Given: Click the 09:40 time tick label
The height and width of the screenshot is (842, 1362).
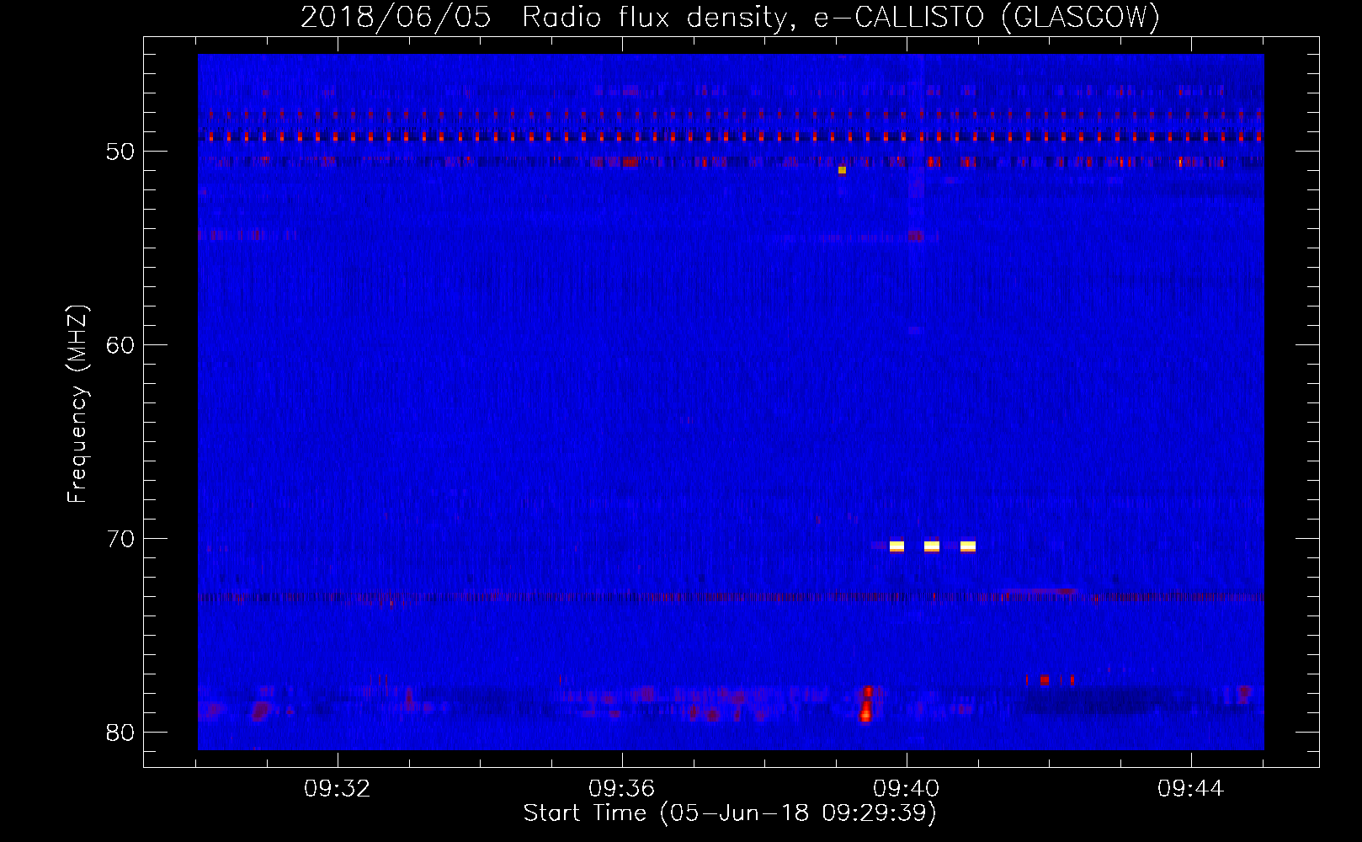Looking at the screenshot, I should pos(907,788).
